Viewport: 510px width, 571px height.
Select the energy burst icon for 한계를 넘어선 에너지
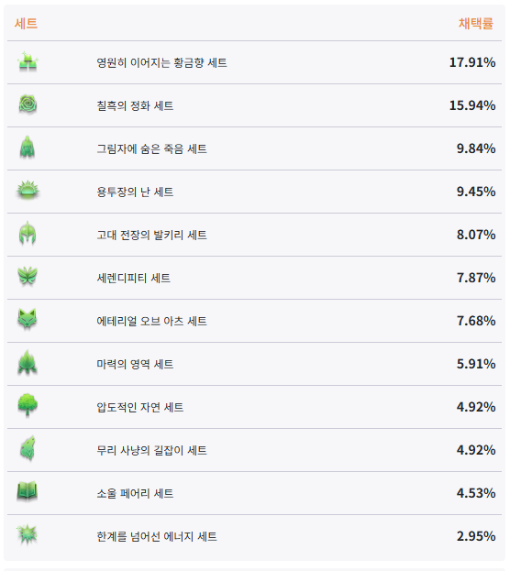(28, 535)
